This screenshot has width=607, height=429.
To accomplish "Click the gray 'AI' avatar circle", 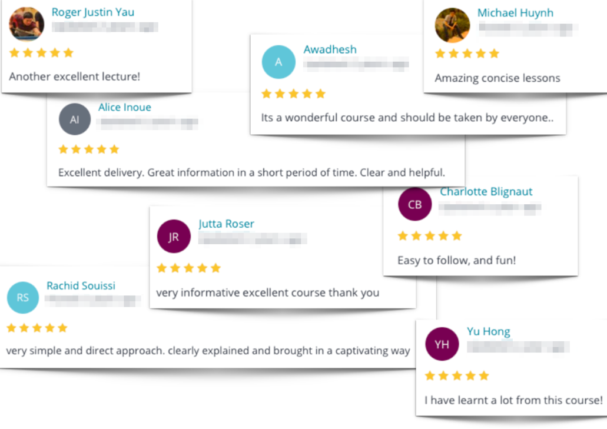I will (x=75, y=119).
